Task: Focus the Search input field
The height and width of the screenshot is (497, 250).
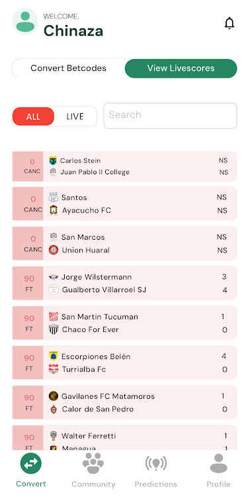Action: click(x=170, y=116)
